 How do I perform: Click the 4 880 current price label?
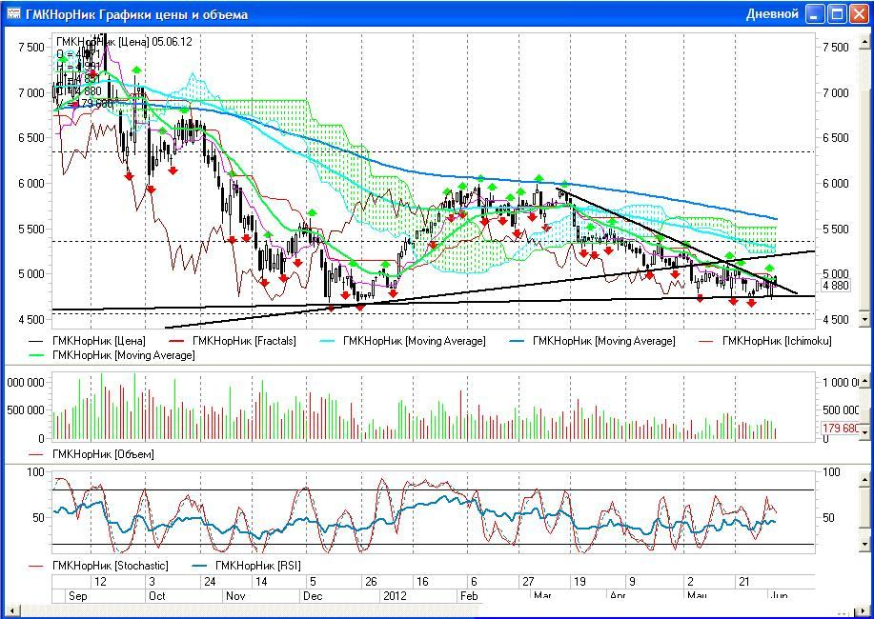click(836, 286)
